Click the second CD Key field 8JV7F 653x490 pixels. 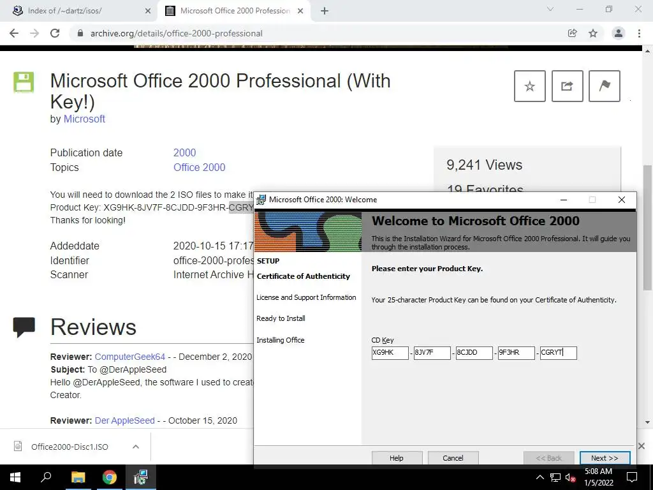click(432, 352)
